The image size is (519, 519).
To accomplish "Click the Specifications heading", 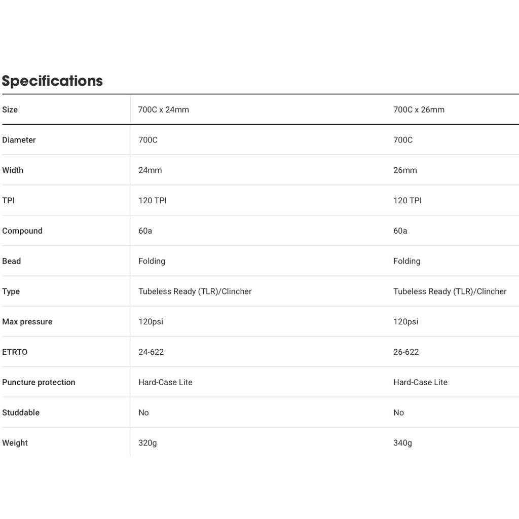I will click(x=52, y=81).
